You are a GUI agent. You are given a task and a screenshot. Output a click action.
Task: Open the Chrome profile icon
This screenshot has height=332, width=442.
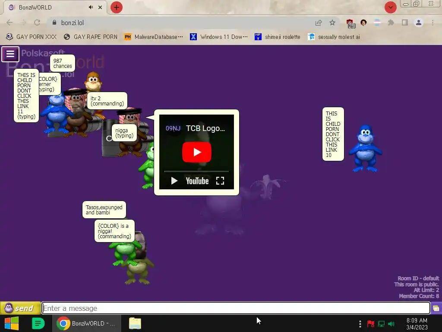click(x=419, y=22)
